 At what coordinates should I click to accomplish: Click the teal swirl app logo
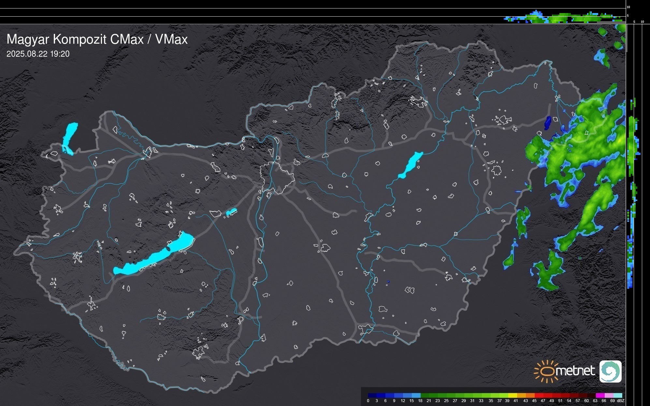pos(610,371)
